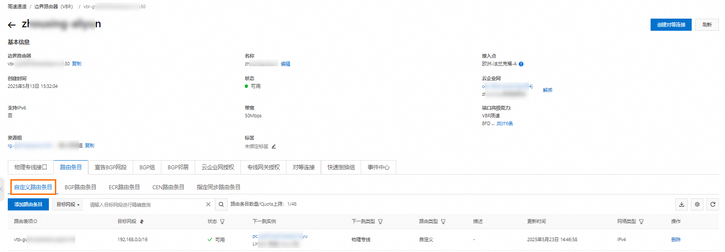Click the 路由条目数量/Quota上限: 1/48 text
725x252 pixels.
coord(263,204)
